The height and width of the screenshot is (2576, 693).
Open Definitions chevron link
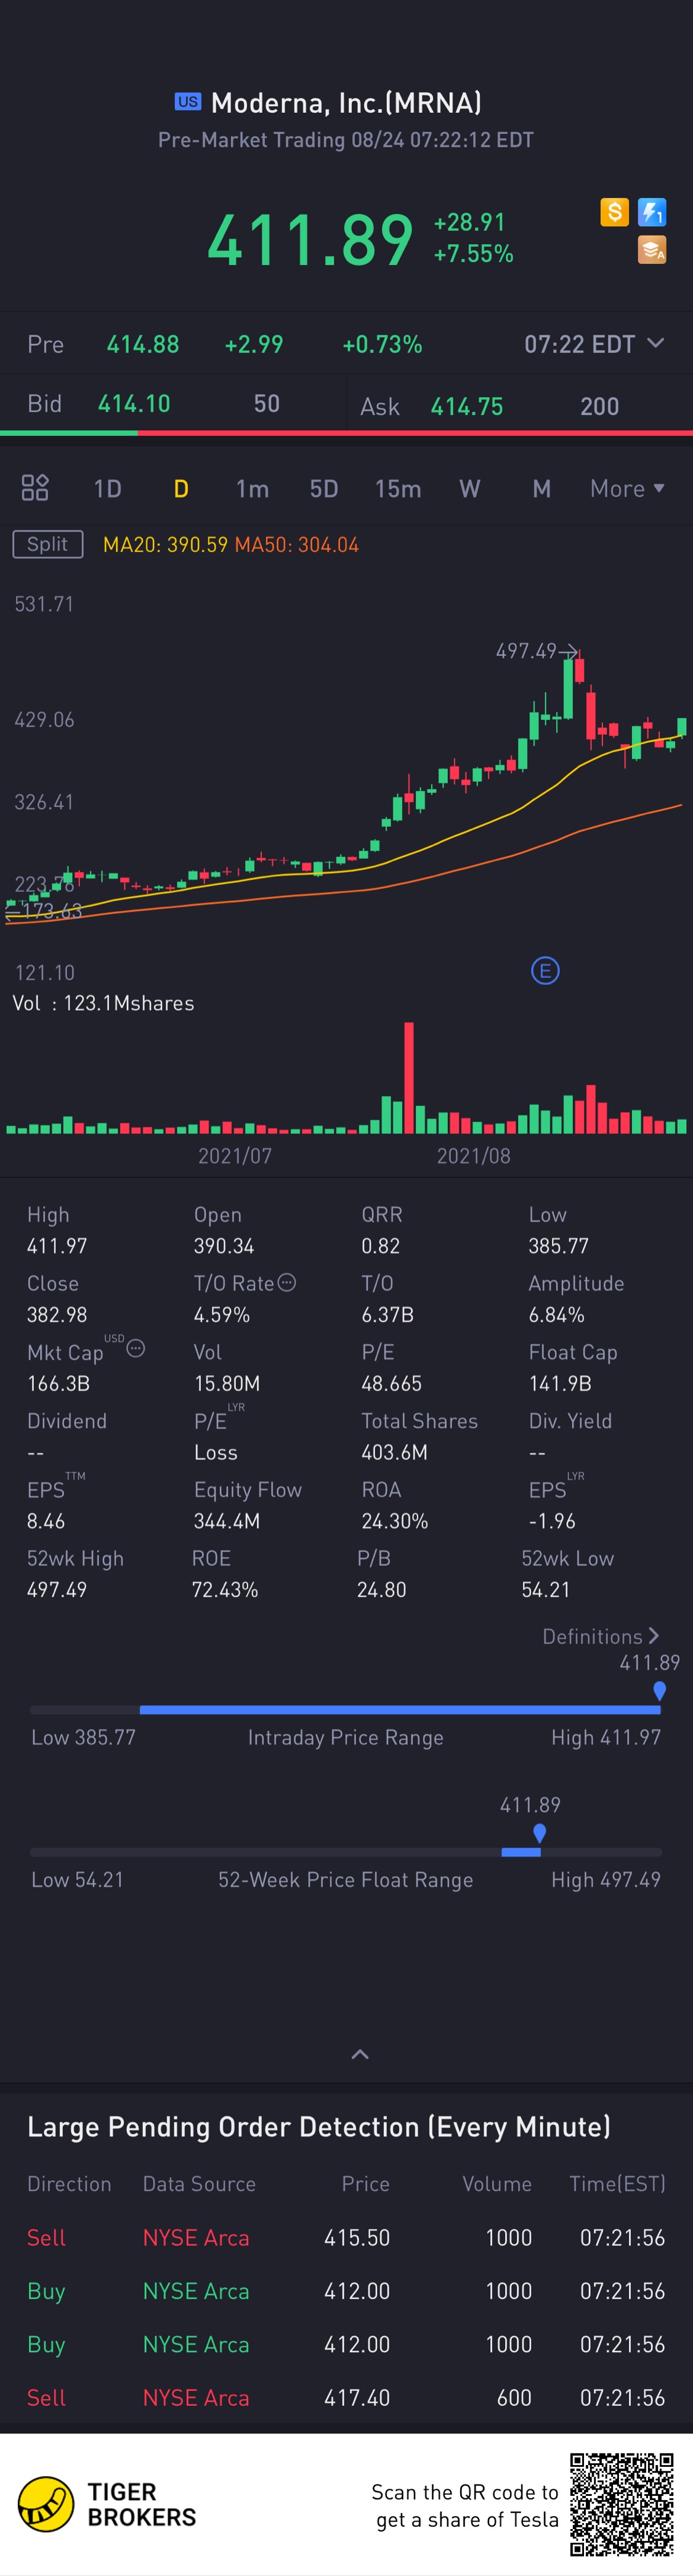[601, 1637]
